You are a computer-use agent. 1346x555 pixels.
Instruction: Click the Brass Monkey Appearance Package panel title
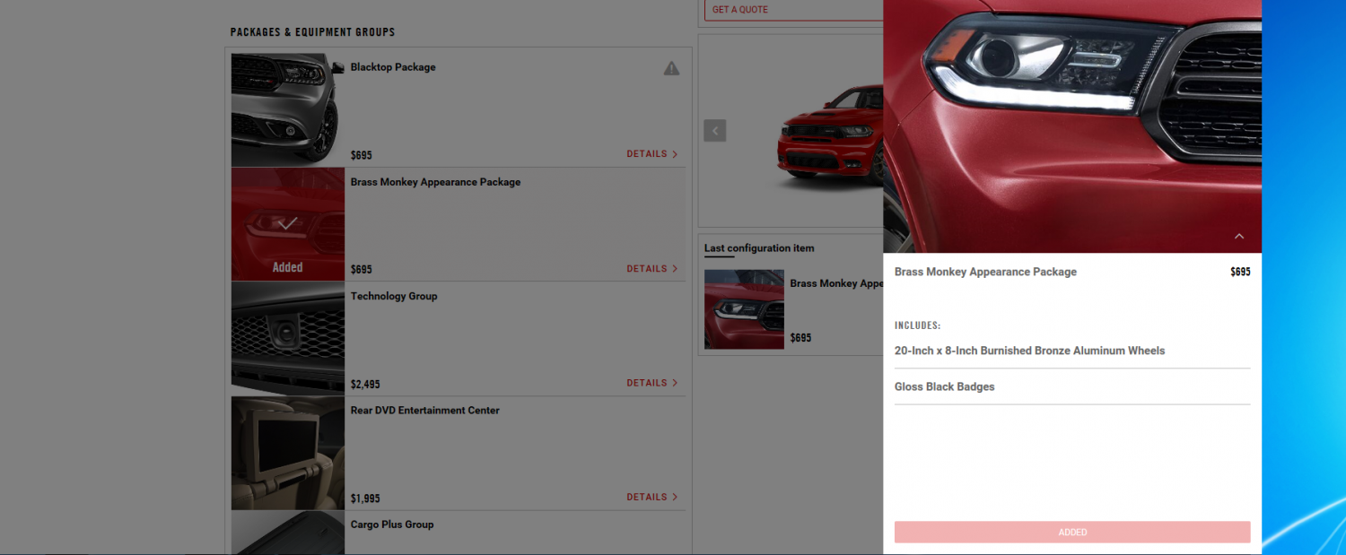point(985,272)
